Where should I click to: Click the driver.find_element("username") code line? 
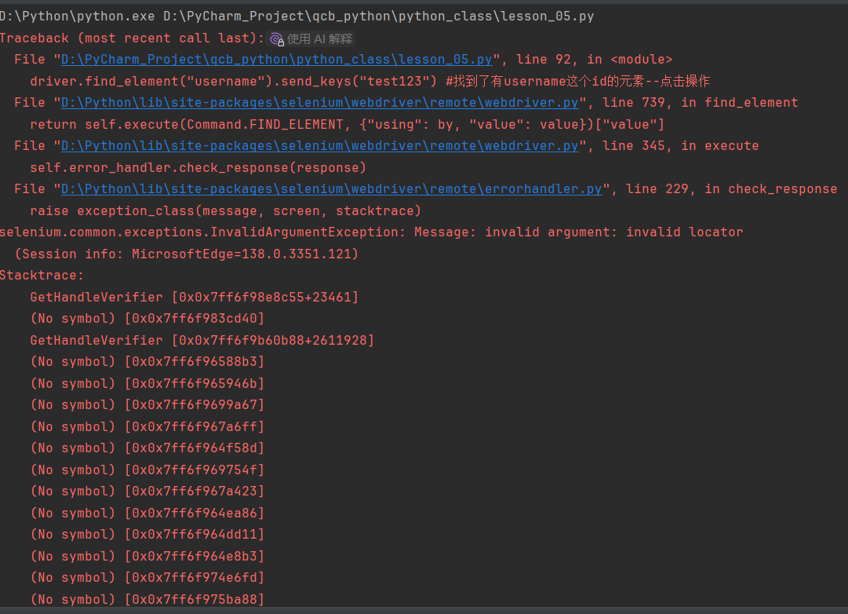point(370,81)
